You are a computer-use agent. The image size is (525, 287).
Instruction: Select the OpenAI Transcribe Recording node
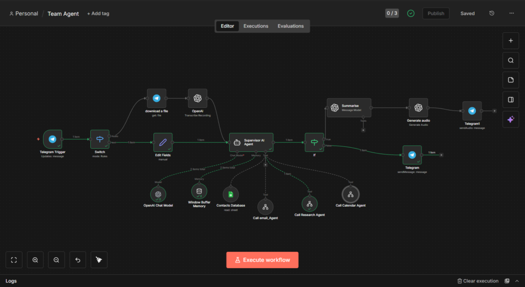click(x=197, y=98)
